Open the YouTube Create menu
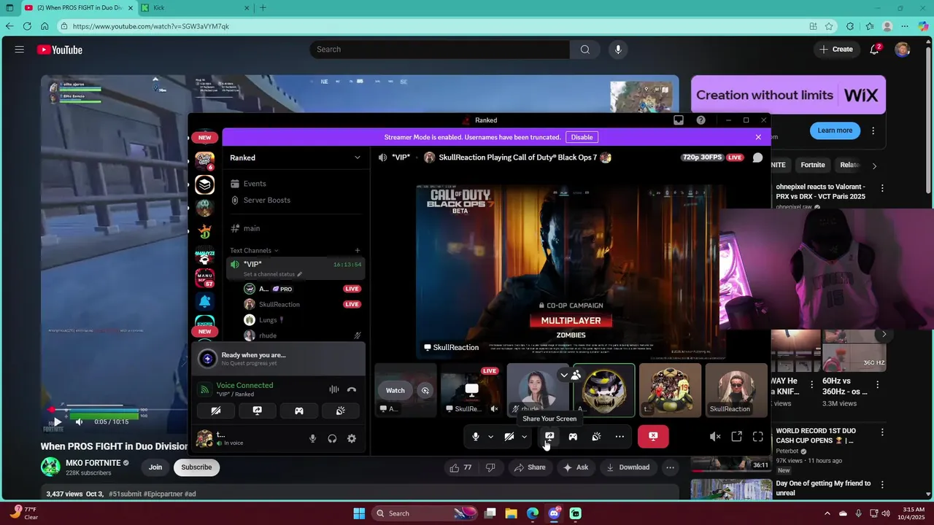The image size is (934, 525). click(x=836, y=50)
